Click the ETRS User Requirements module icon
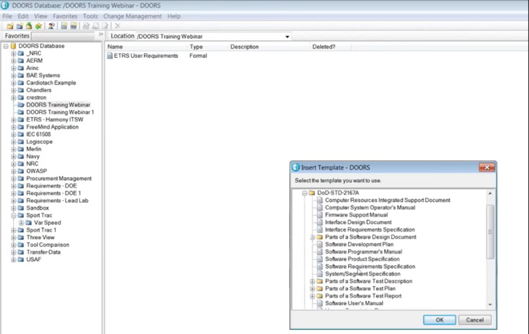 tap(110, 56)
